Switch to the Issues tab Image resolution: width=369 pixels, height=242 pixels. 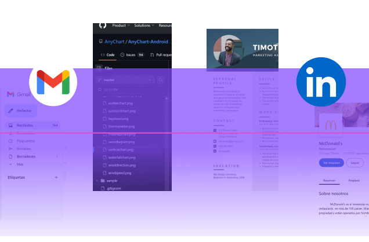(x=132, y=55)
